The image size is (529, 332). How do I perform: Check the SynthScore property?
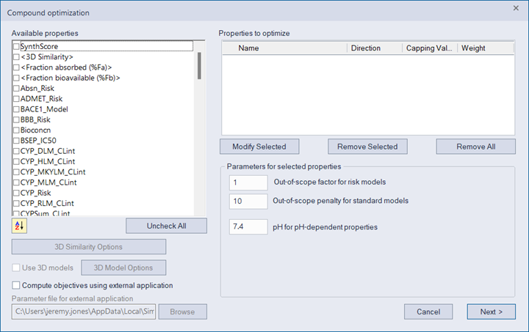(16, 46)
